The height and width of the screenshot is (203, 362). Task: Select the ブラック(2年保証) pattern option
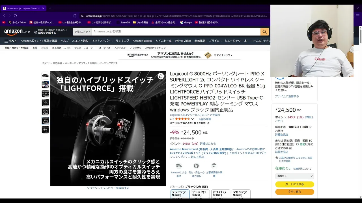(x=180, y=194)
